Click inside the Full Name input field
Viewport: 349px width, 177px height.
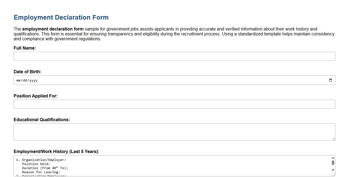point(174,56)
